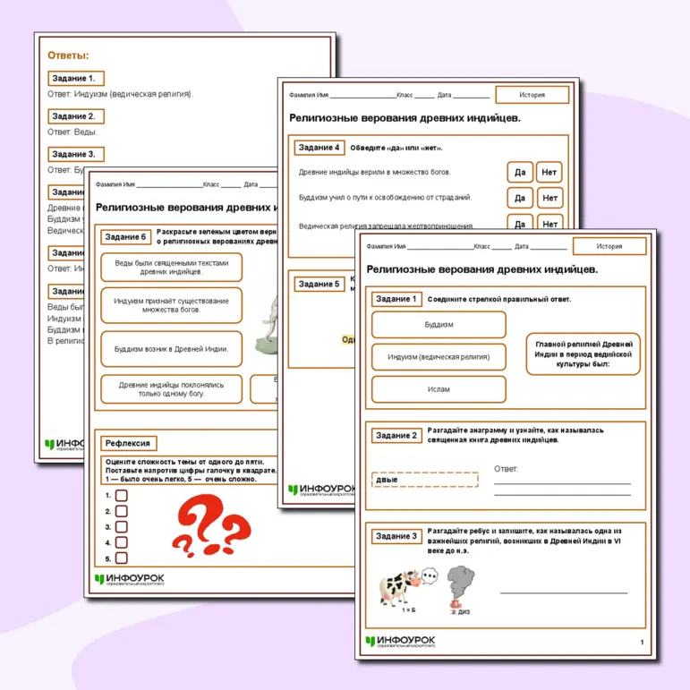Select the Ислам answer box
This screenshot has height=690, width=690.
pos(439,389)
